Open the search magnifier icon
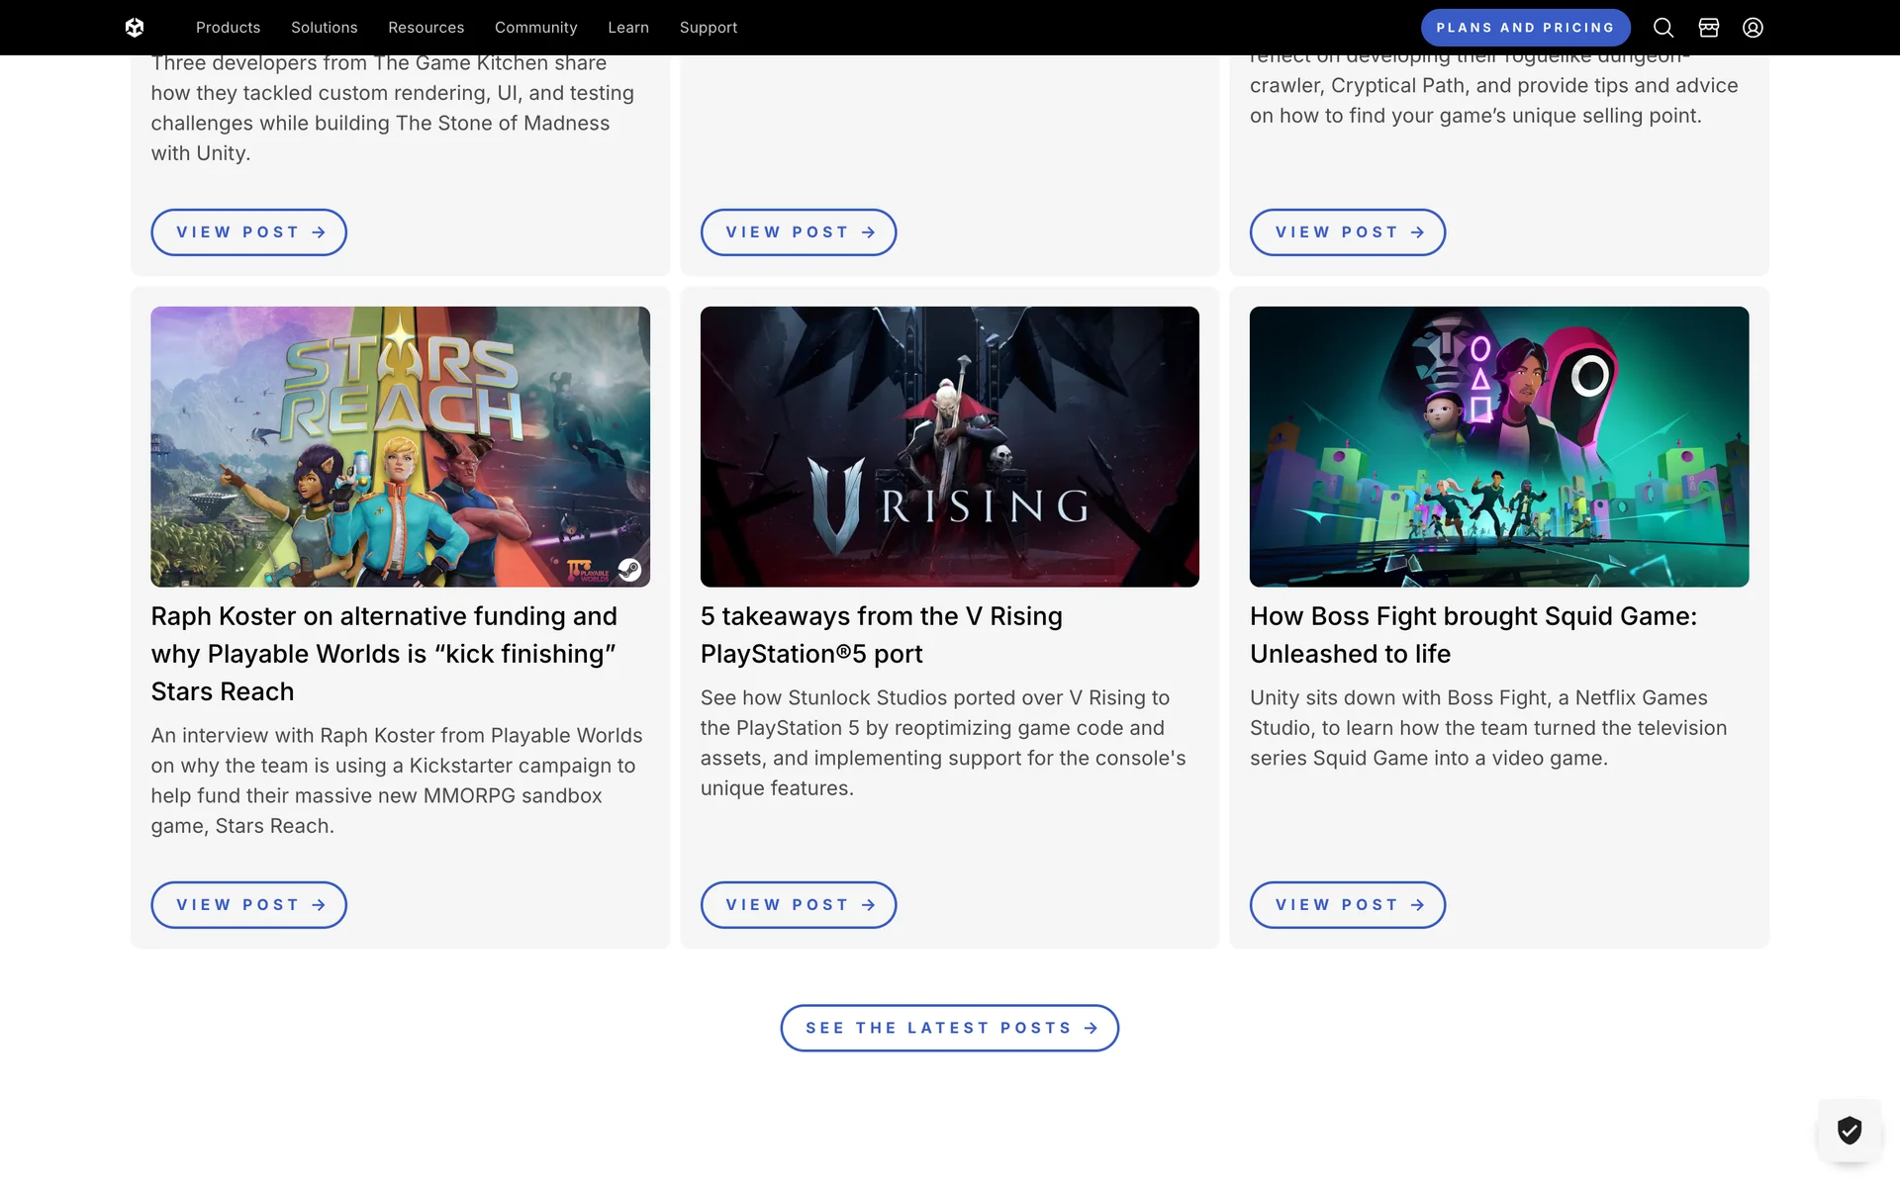 (x=1663, y=28)
